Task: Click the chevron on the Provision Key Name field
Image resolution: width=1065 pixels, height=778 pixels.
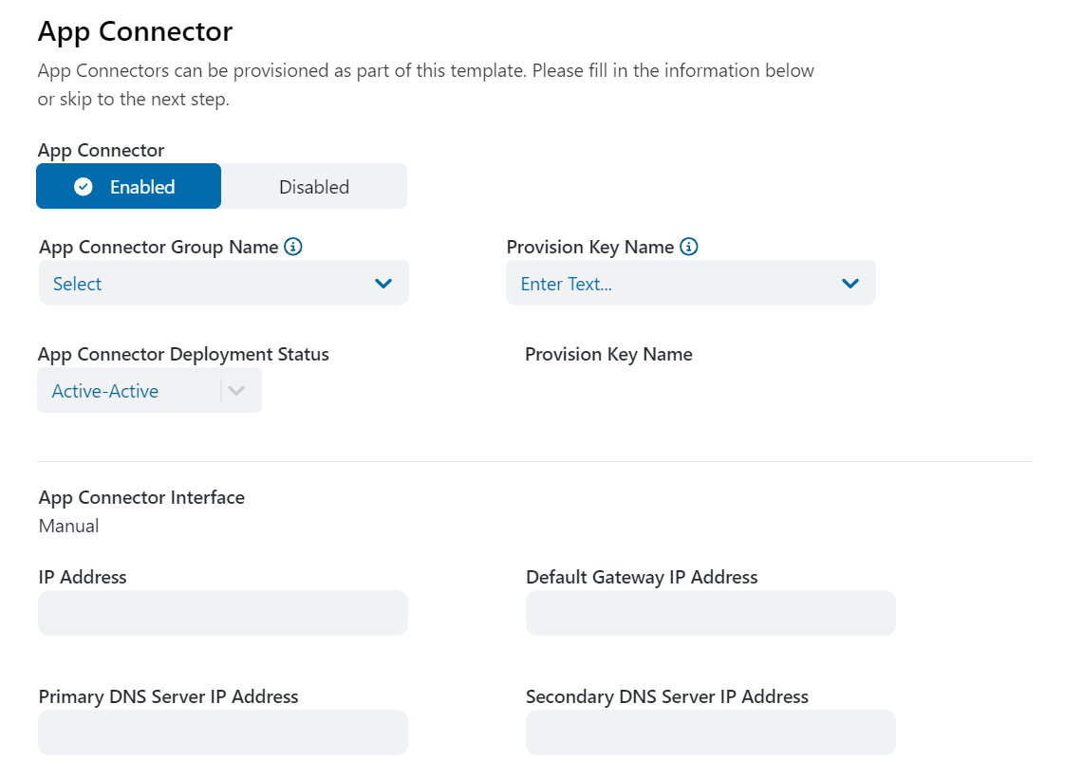Action: tap(850, 283)
